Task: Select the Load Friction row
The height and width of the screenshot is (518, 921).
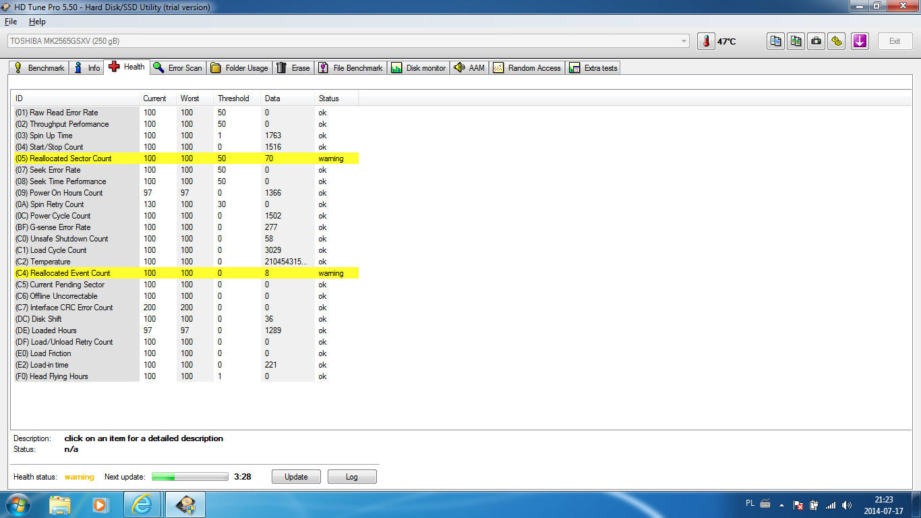Action: coord(186,353)
